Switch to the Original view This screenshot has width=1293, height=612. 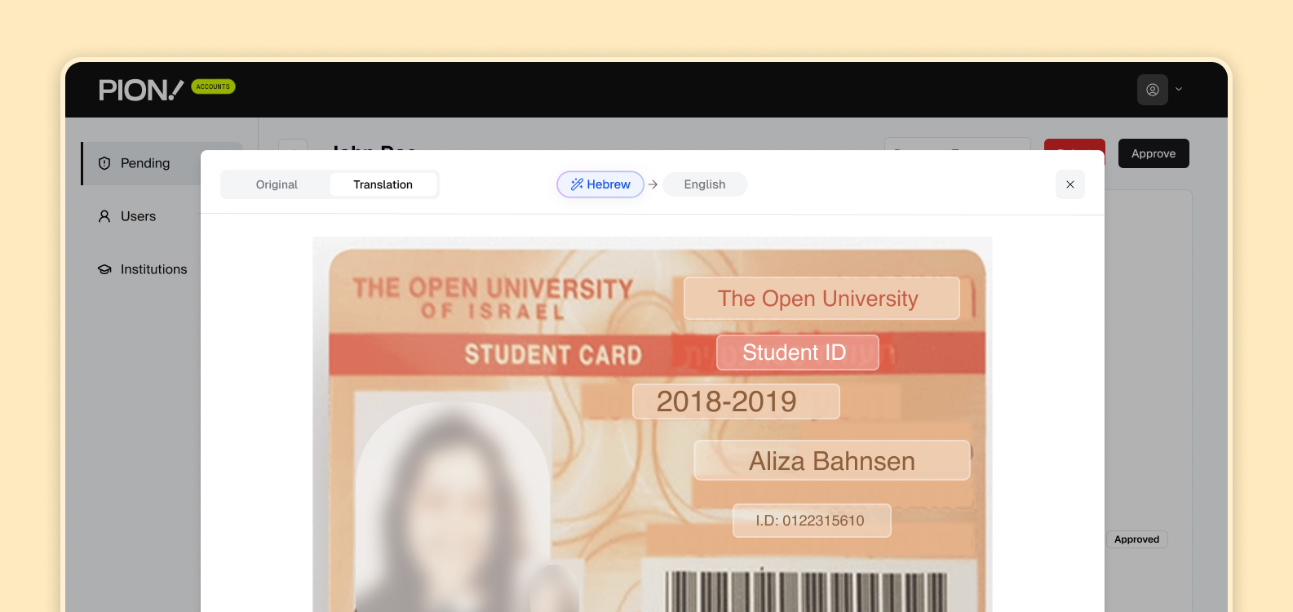(277, 184)
